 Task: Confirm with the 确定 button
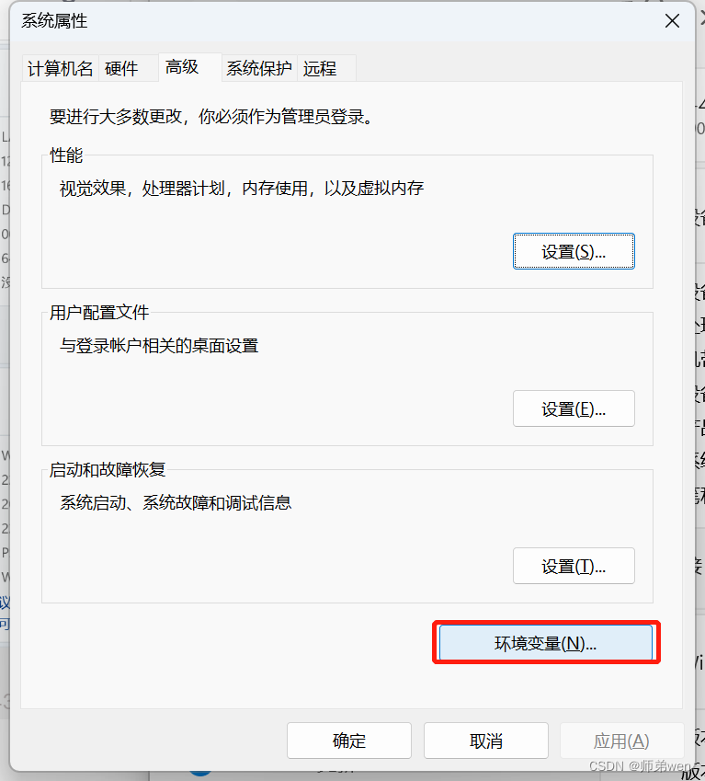(349, 741)
